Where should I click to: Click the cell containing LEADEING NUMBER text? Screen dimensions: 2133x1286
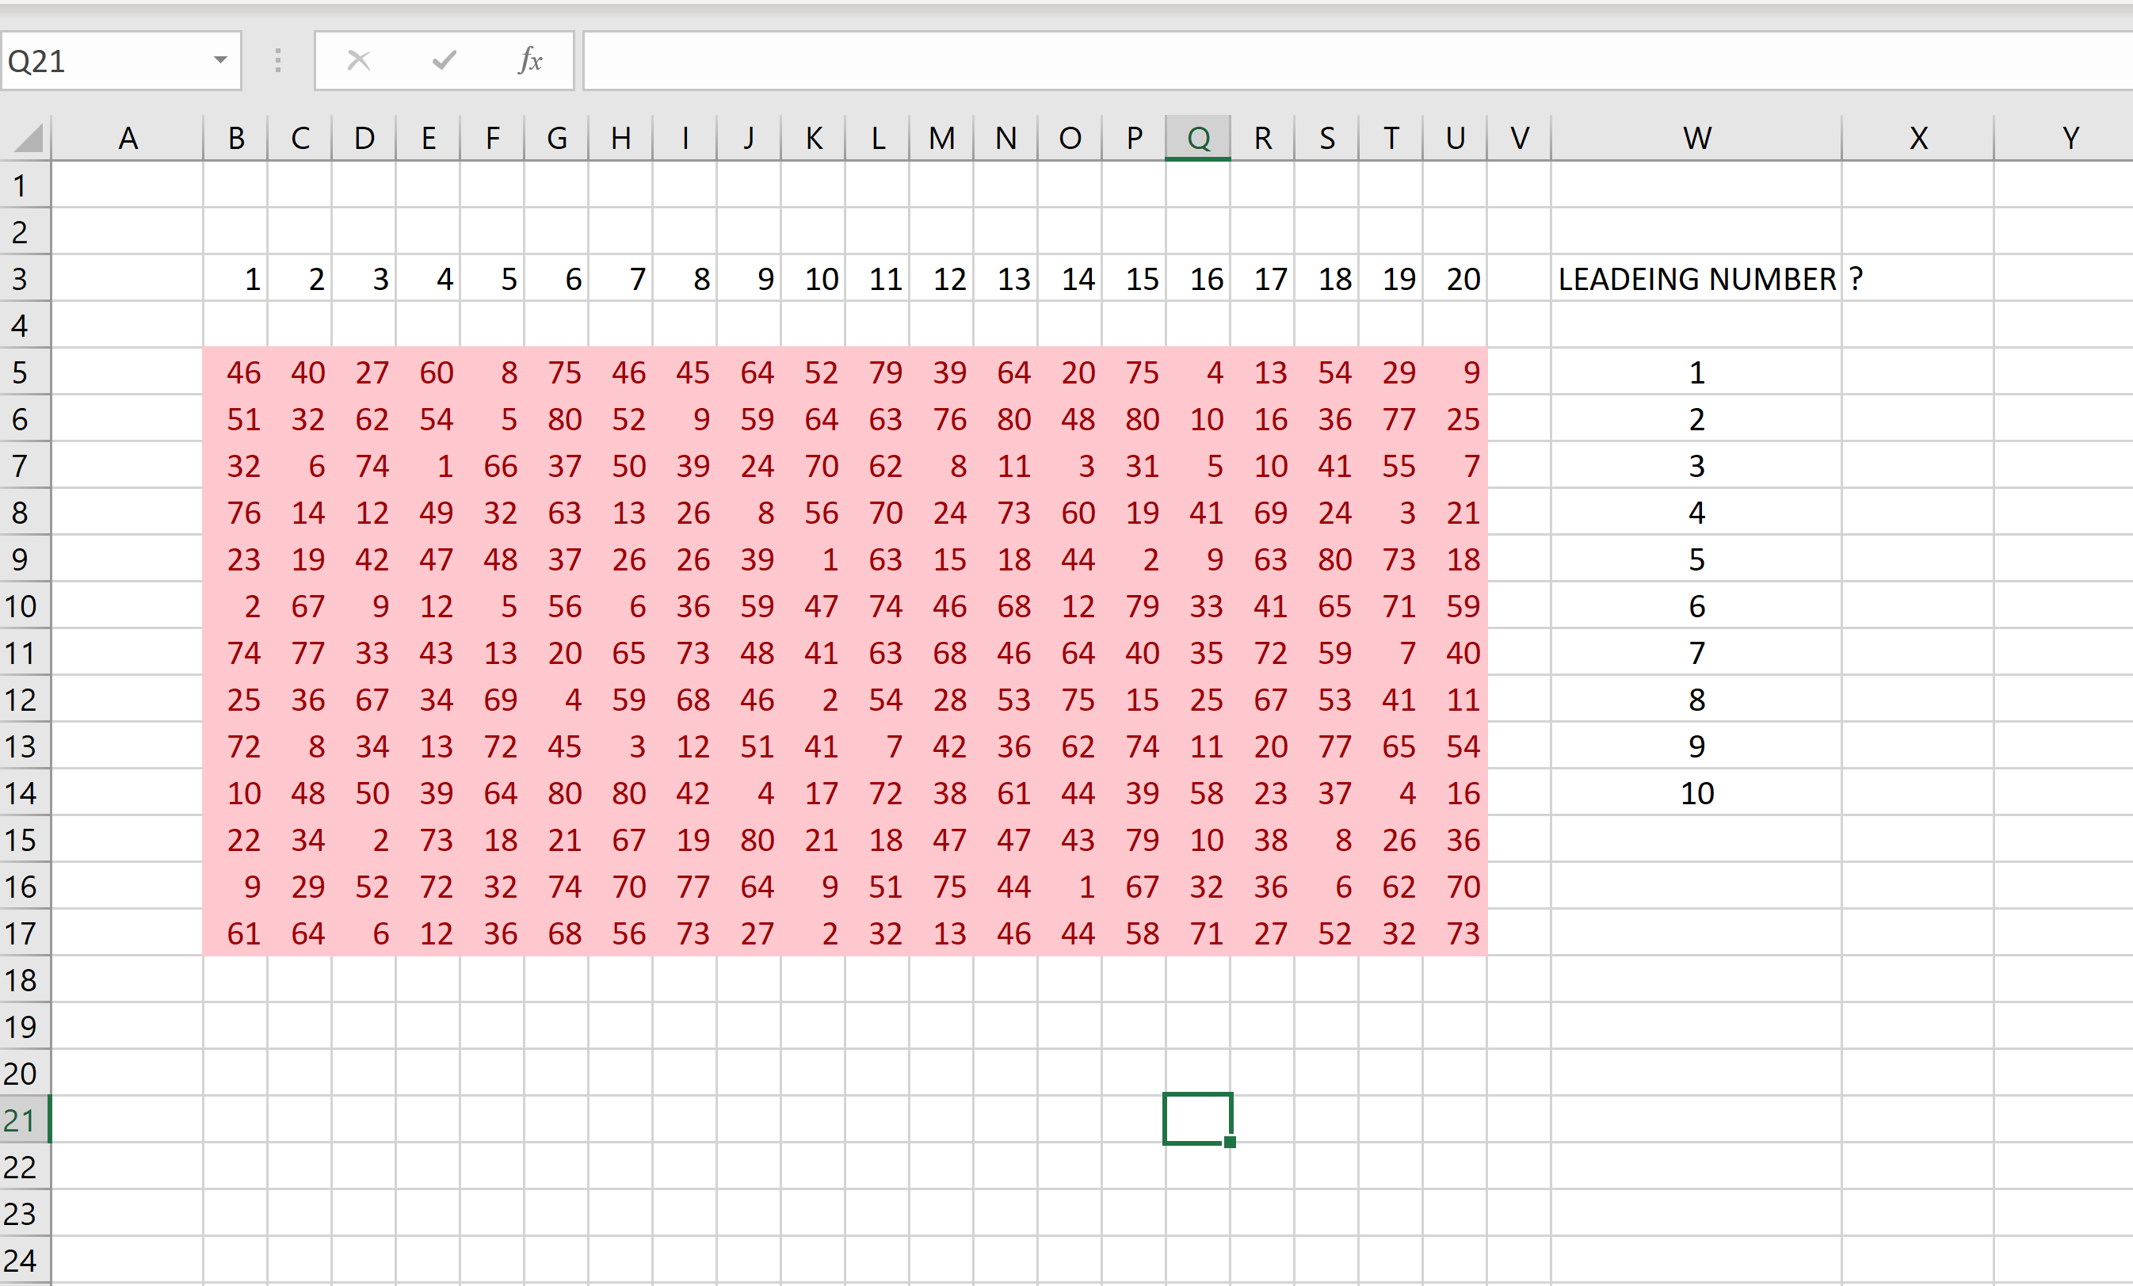(x=1696, y=278)
